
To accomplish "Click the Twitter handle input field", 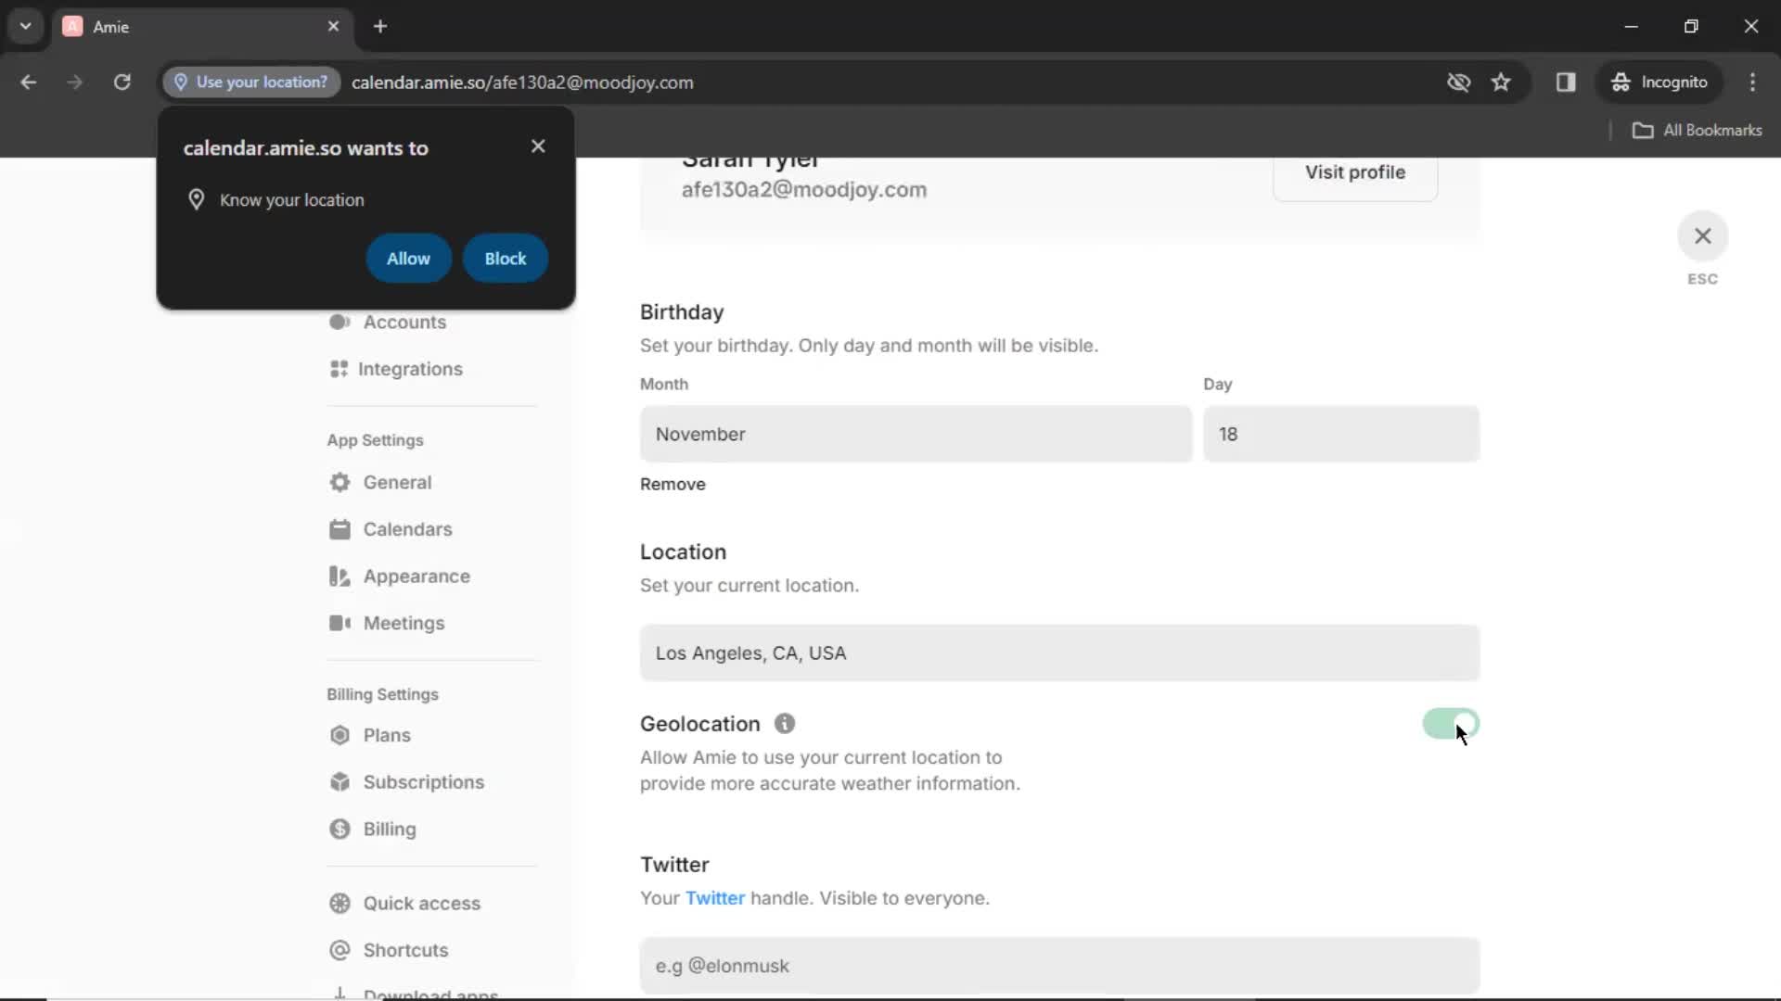I will pyautogui.click(x=1058, y=966).
